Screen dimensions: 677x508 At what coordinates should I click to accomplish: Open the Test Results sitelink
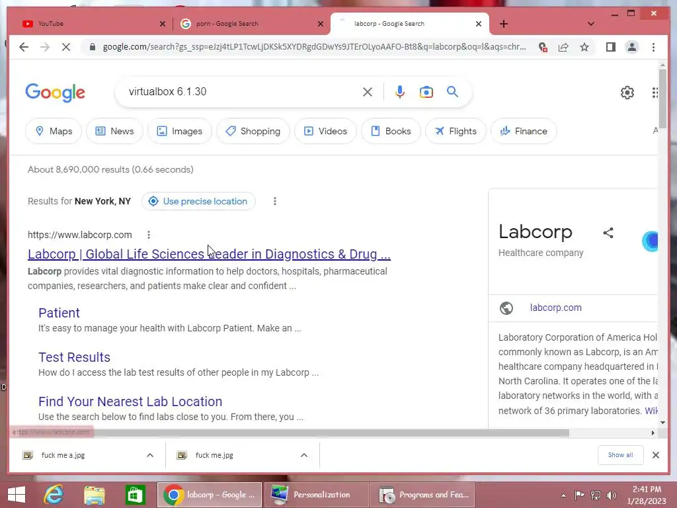[74, 357]
